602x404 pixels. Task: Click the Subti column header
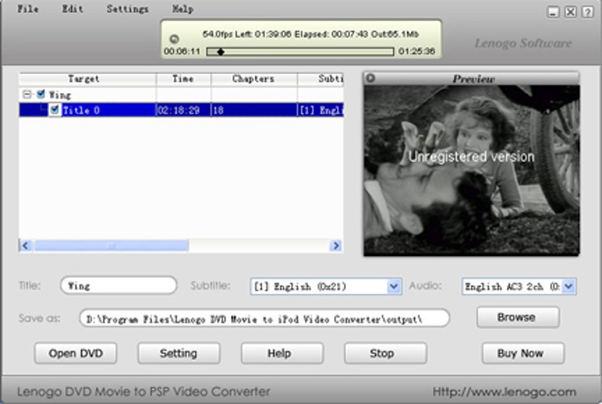pos(321,79)
